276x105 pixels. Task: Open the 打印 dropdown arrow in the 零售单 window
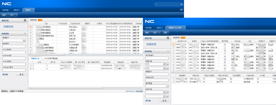click(16, 15)
